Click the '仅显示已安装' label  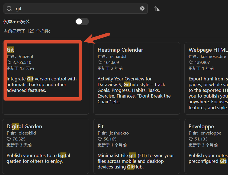tap(17, 21)
